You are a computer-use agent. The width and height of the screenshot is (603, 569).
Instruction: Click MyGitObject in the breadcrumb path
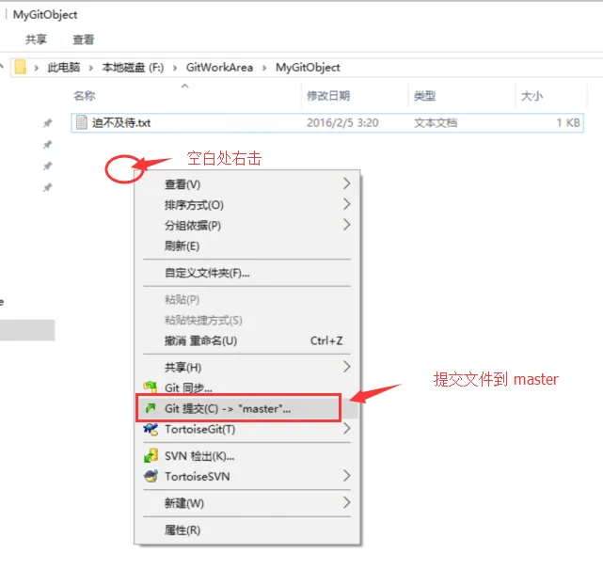pos(308,68)
